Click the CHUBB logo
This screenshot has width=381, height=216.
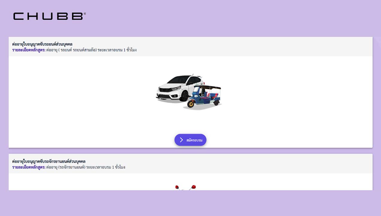coord(48,16)
